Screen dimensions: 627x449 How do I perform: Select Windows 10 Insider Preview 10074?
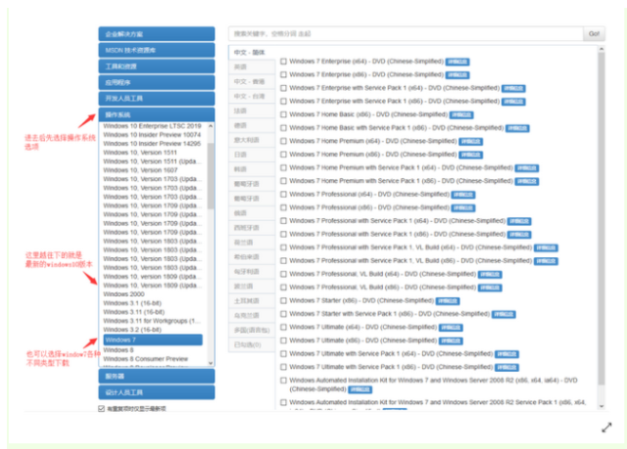(152, 135)
